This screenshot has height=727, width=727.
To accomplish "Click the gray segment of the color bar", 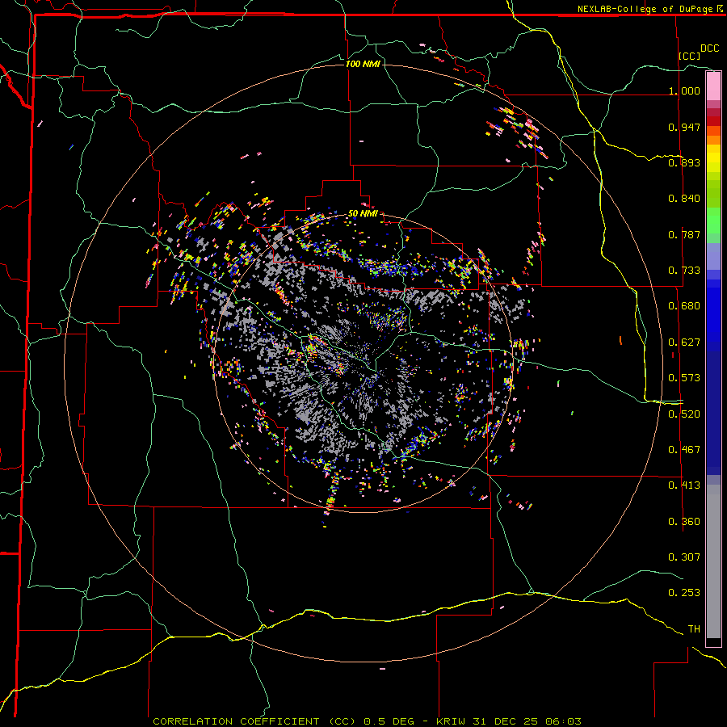I will 713,561.
